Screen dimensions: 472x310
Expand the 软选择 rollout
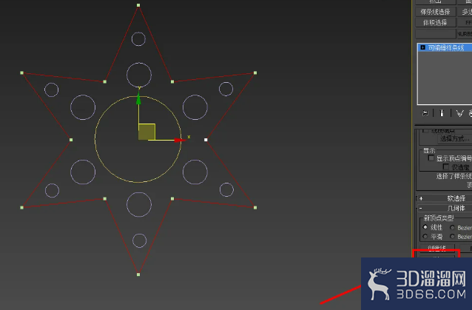[445, 198]
